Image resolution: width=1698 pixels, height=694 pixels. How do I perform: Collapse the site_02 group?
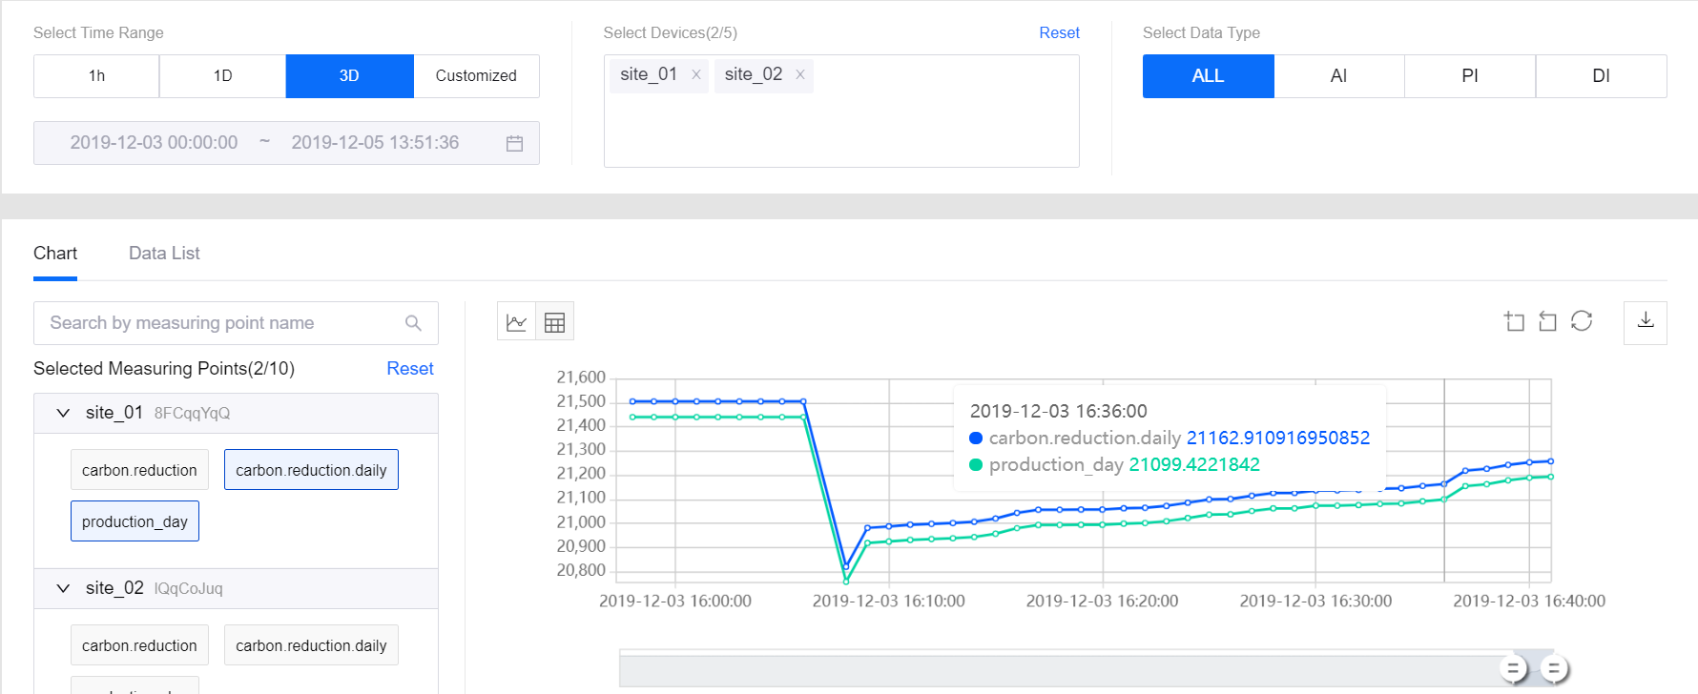tap(63, 588)
